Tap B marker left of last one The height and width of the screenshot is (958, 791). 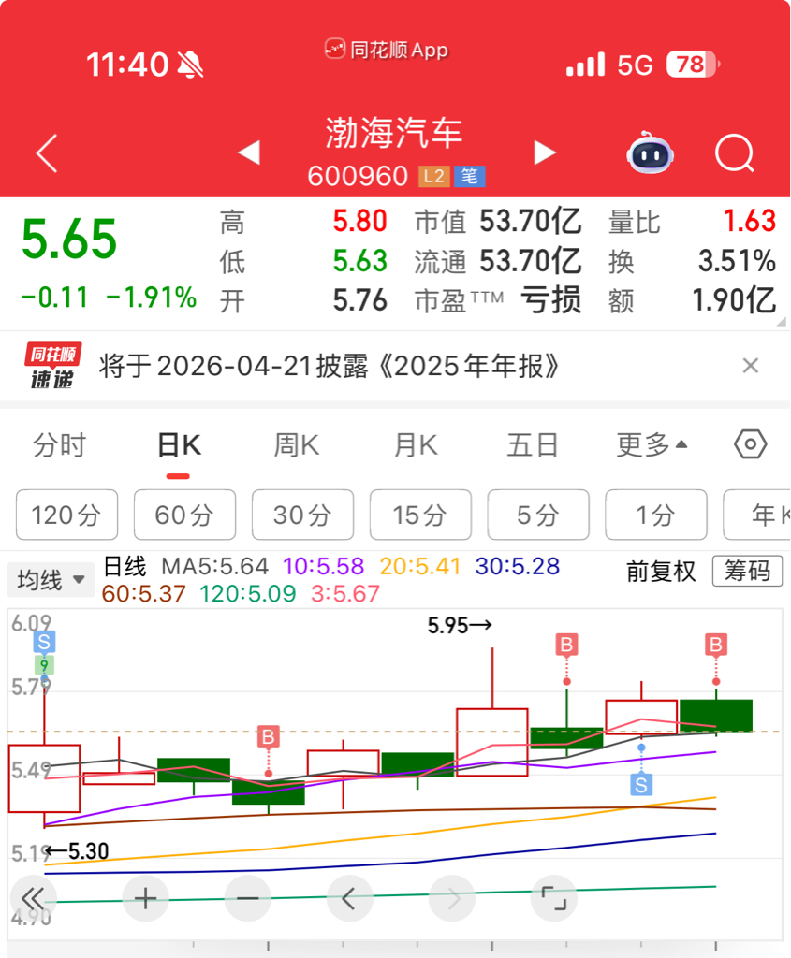tap(566, 645)
